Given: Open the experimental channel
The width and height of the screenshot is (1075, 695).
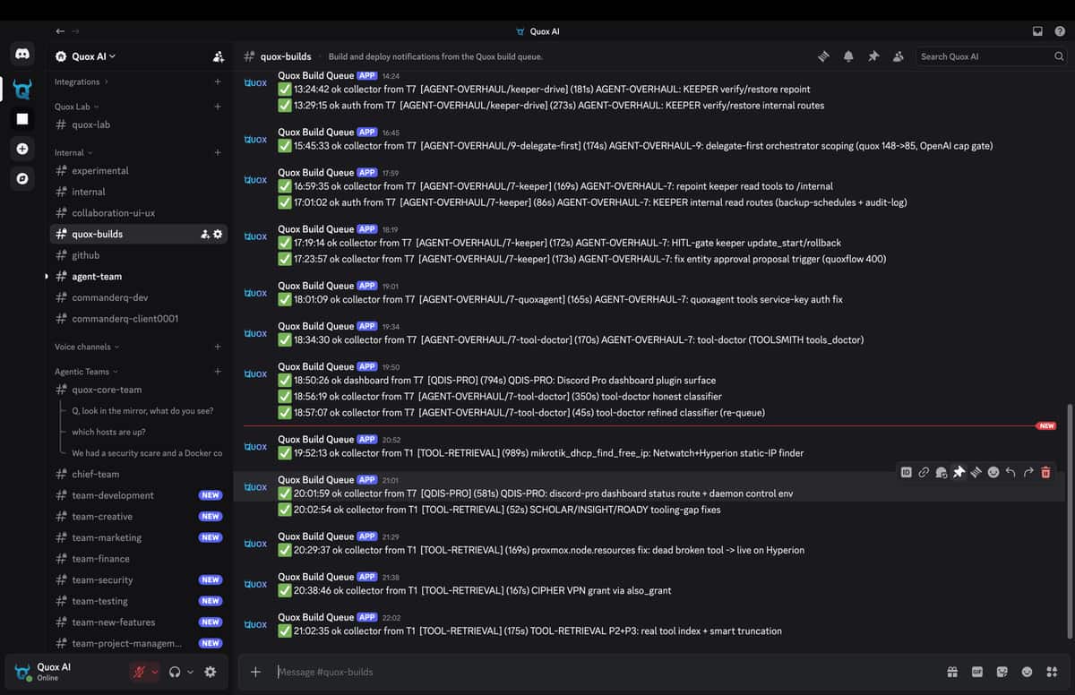Looking at the screenshot, I should click(x=139, y=170).
